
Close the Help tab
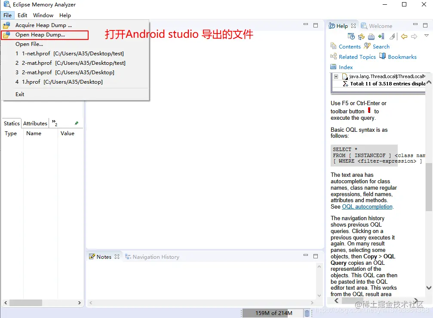[x=353, y=26]
